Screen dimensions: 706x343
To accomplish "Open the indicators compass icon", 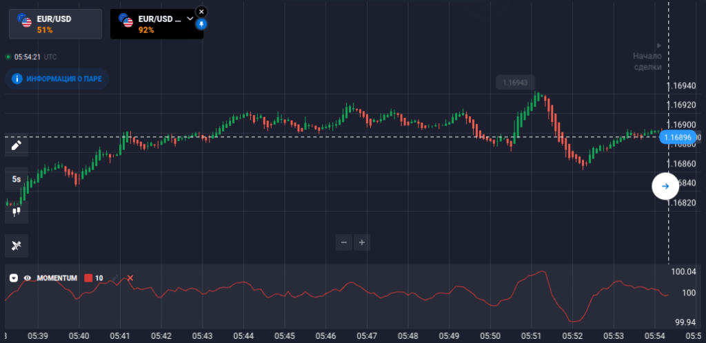I will coord(17,245).
